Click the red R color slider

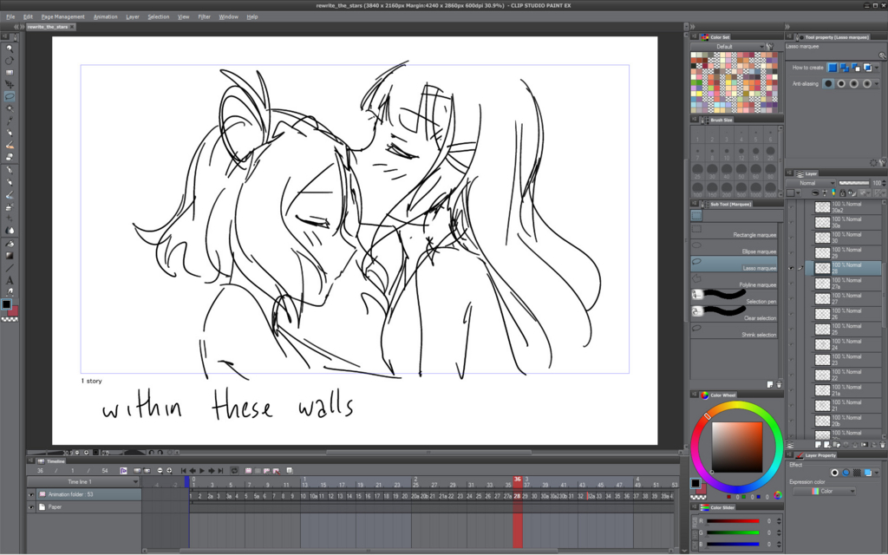[x=732, y=521]
